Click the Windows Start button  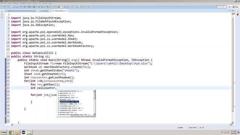click(3, 132)
